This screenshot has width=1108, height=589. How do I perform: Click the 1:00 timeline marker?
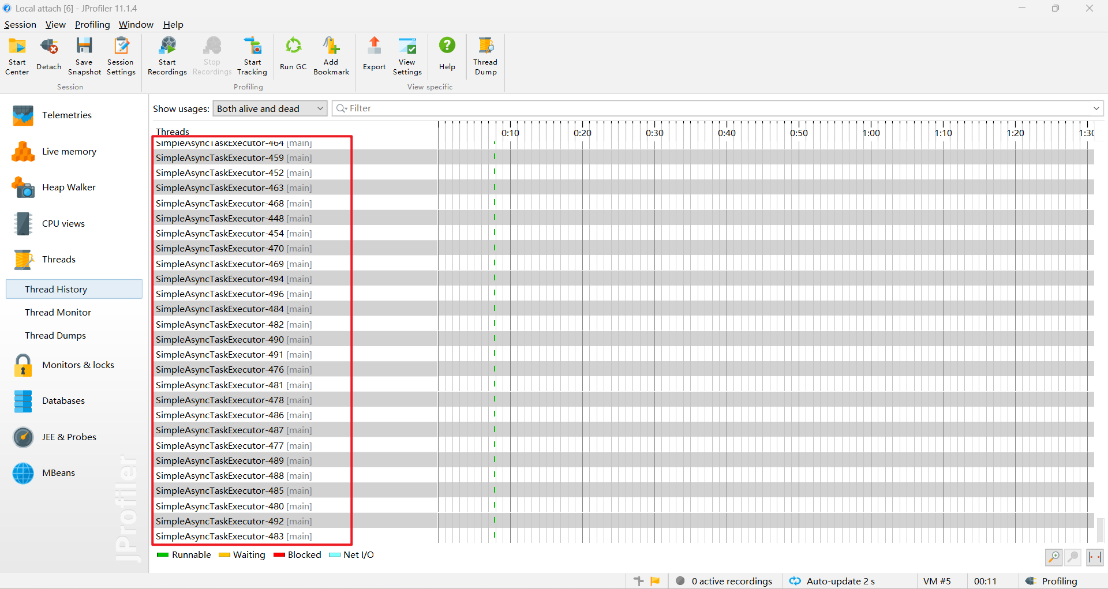pyautogui.click(x=871, y=133)
